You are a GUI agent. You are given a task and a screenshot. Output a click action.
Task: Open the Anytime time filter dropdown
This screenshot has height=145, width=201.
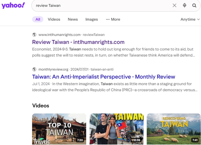190,19
